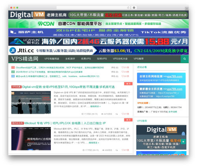Click the Q群2：883641794 text

point(173,107)
